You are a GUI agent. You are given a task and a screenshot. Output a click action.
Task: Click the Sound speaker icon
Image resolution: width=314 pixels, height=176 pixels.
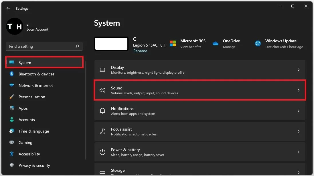[102, 90]
